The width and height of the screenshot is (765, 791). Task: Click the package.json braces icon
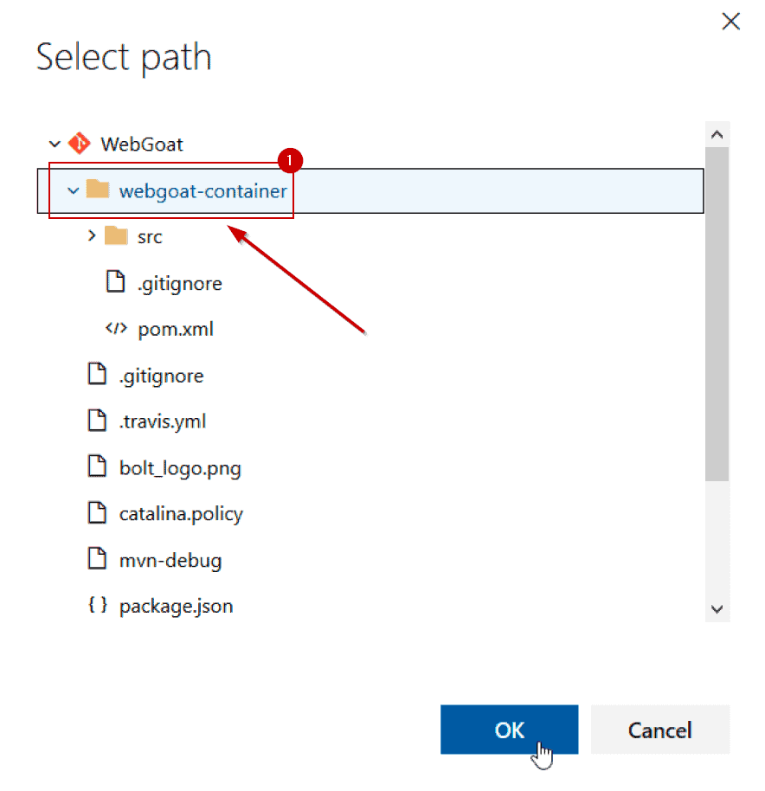[98, 606]
